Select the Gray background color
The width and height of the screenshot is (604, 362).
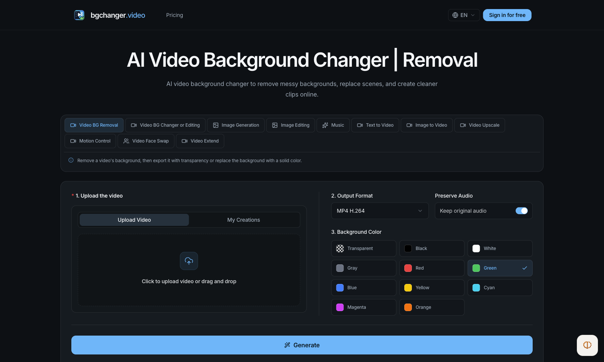[x=364, y=268]
